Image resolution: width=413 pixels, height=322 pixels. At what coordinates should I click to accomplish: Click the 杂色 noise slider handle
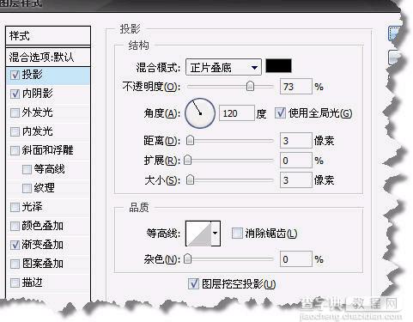click(187, 258)
